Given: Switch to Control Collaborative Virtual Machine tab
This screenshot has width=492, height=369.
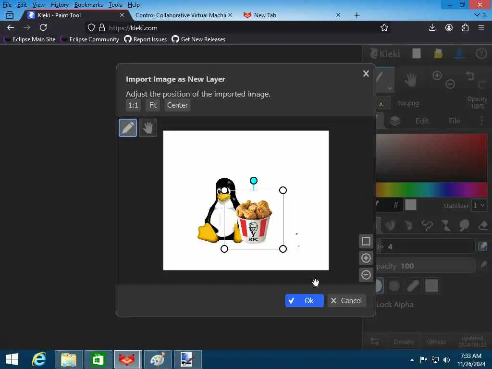Looking at the screenshot, I should coord(181,15).
